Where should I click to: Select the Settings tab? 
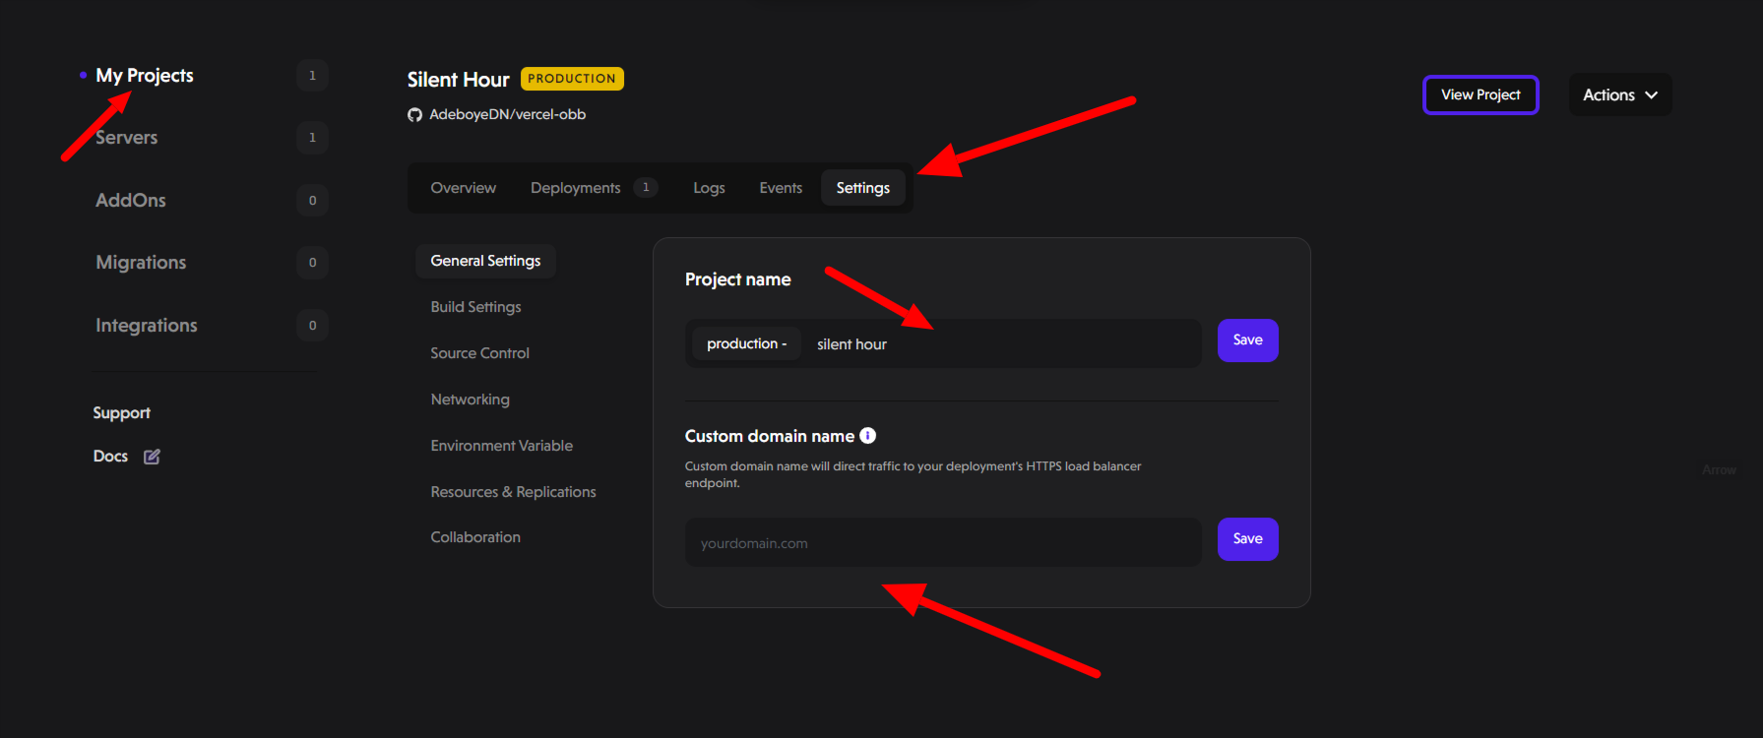(863, 188)
